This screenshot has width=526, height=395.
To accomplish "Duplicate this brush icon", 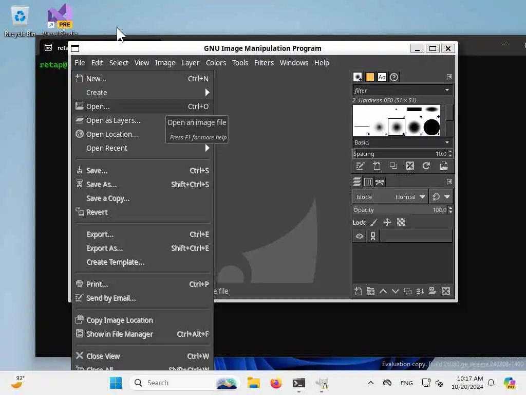I will pos(393,166).
